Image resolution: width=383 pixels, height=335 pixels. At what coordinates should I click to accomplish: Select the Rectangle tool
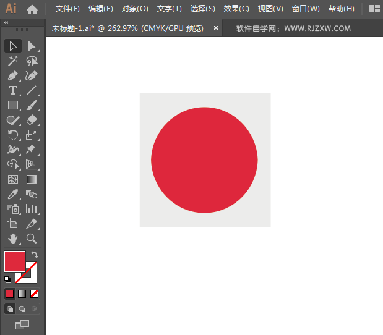(13, 105)
